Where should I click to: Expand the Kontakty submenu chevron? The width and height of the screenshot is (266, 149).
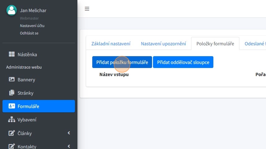[69, 146]
